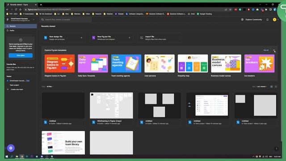This screenshot has height=161, width=286.
Task: Open the Wireframing in Figma (Copy) file
Action: [111, 109]
